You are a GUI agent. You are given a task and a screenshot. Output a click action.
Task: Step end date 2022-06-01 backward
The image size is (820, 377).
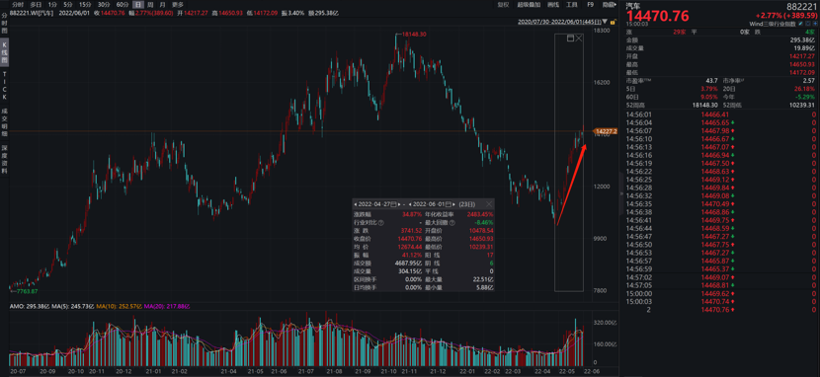[x=410, y=204]
